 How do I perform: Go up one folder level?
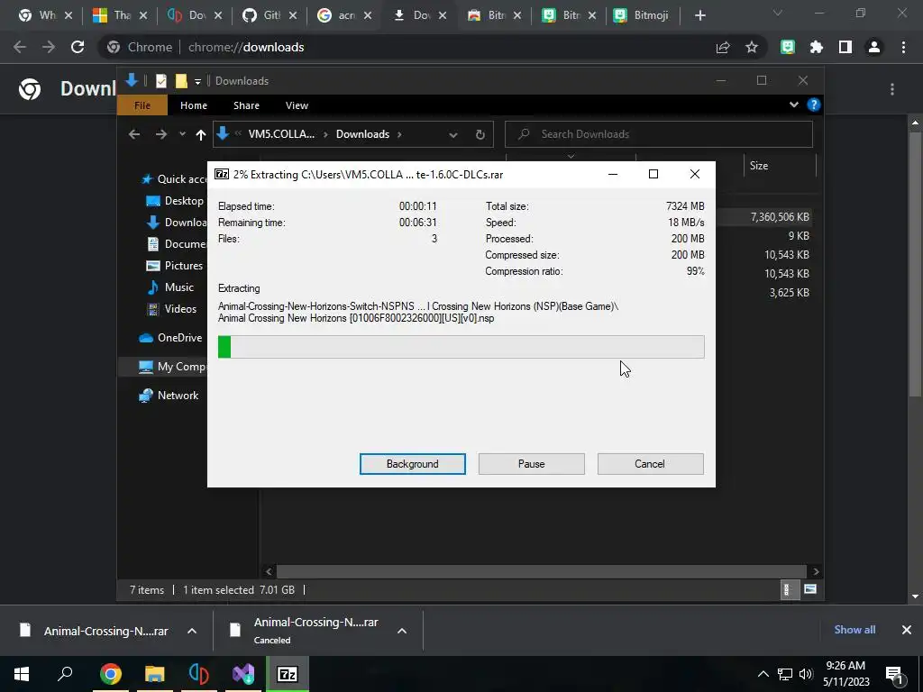201,135
